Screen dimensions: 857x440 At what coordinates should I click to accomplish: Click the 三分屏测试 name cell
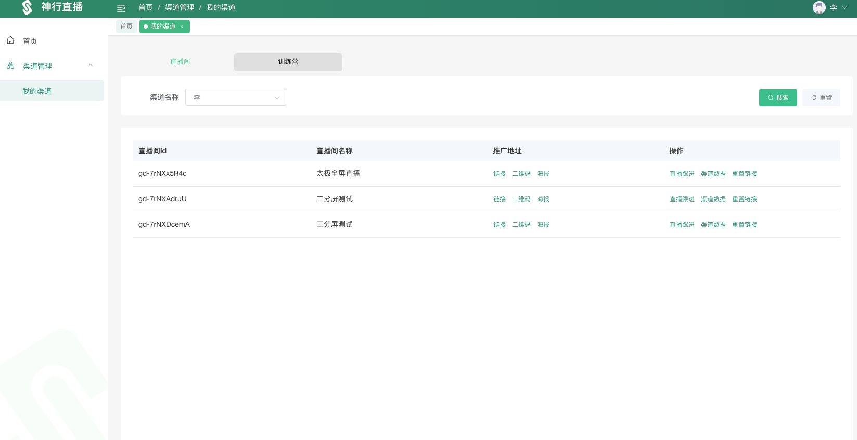tap(335, 224)
